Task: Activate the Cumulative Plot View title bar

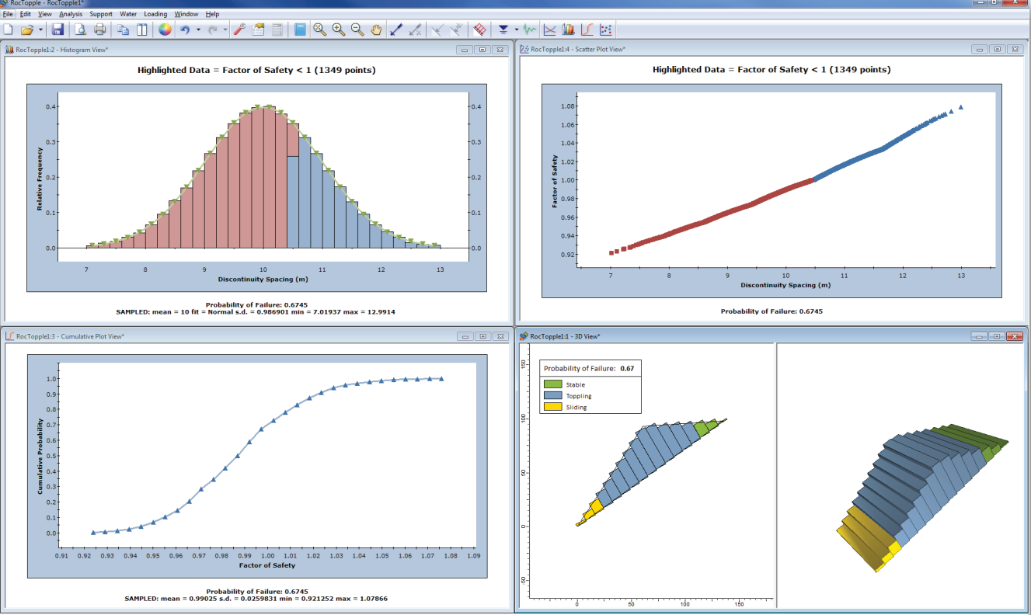Action: click(233, 336)
